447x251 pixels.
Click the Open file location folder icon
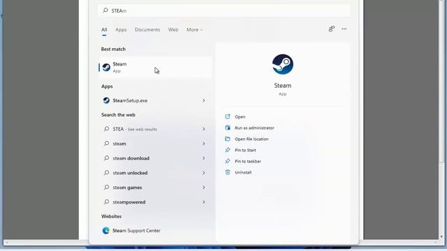click(228, 139)
